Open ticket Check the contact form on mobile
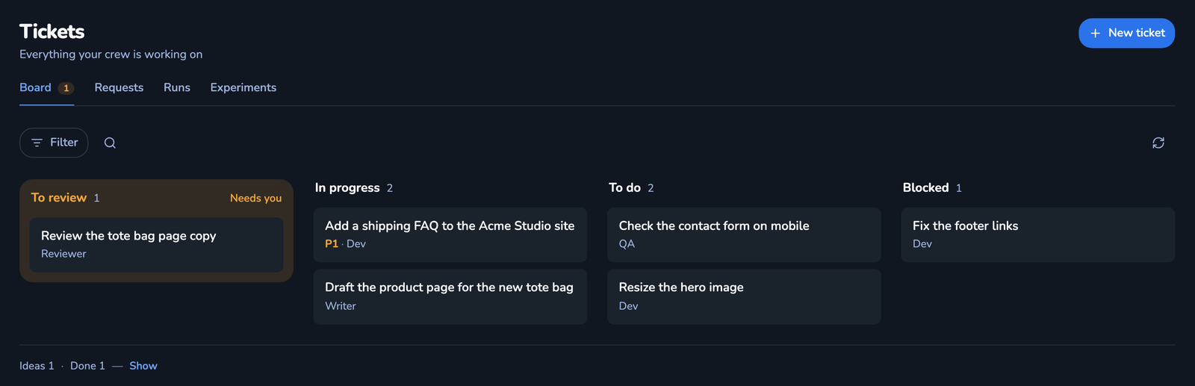1195x386 pixels. [x=744, y=234]
